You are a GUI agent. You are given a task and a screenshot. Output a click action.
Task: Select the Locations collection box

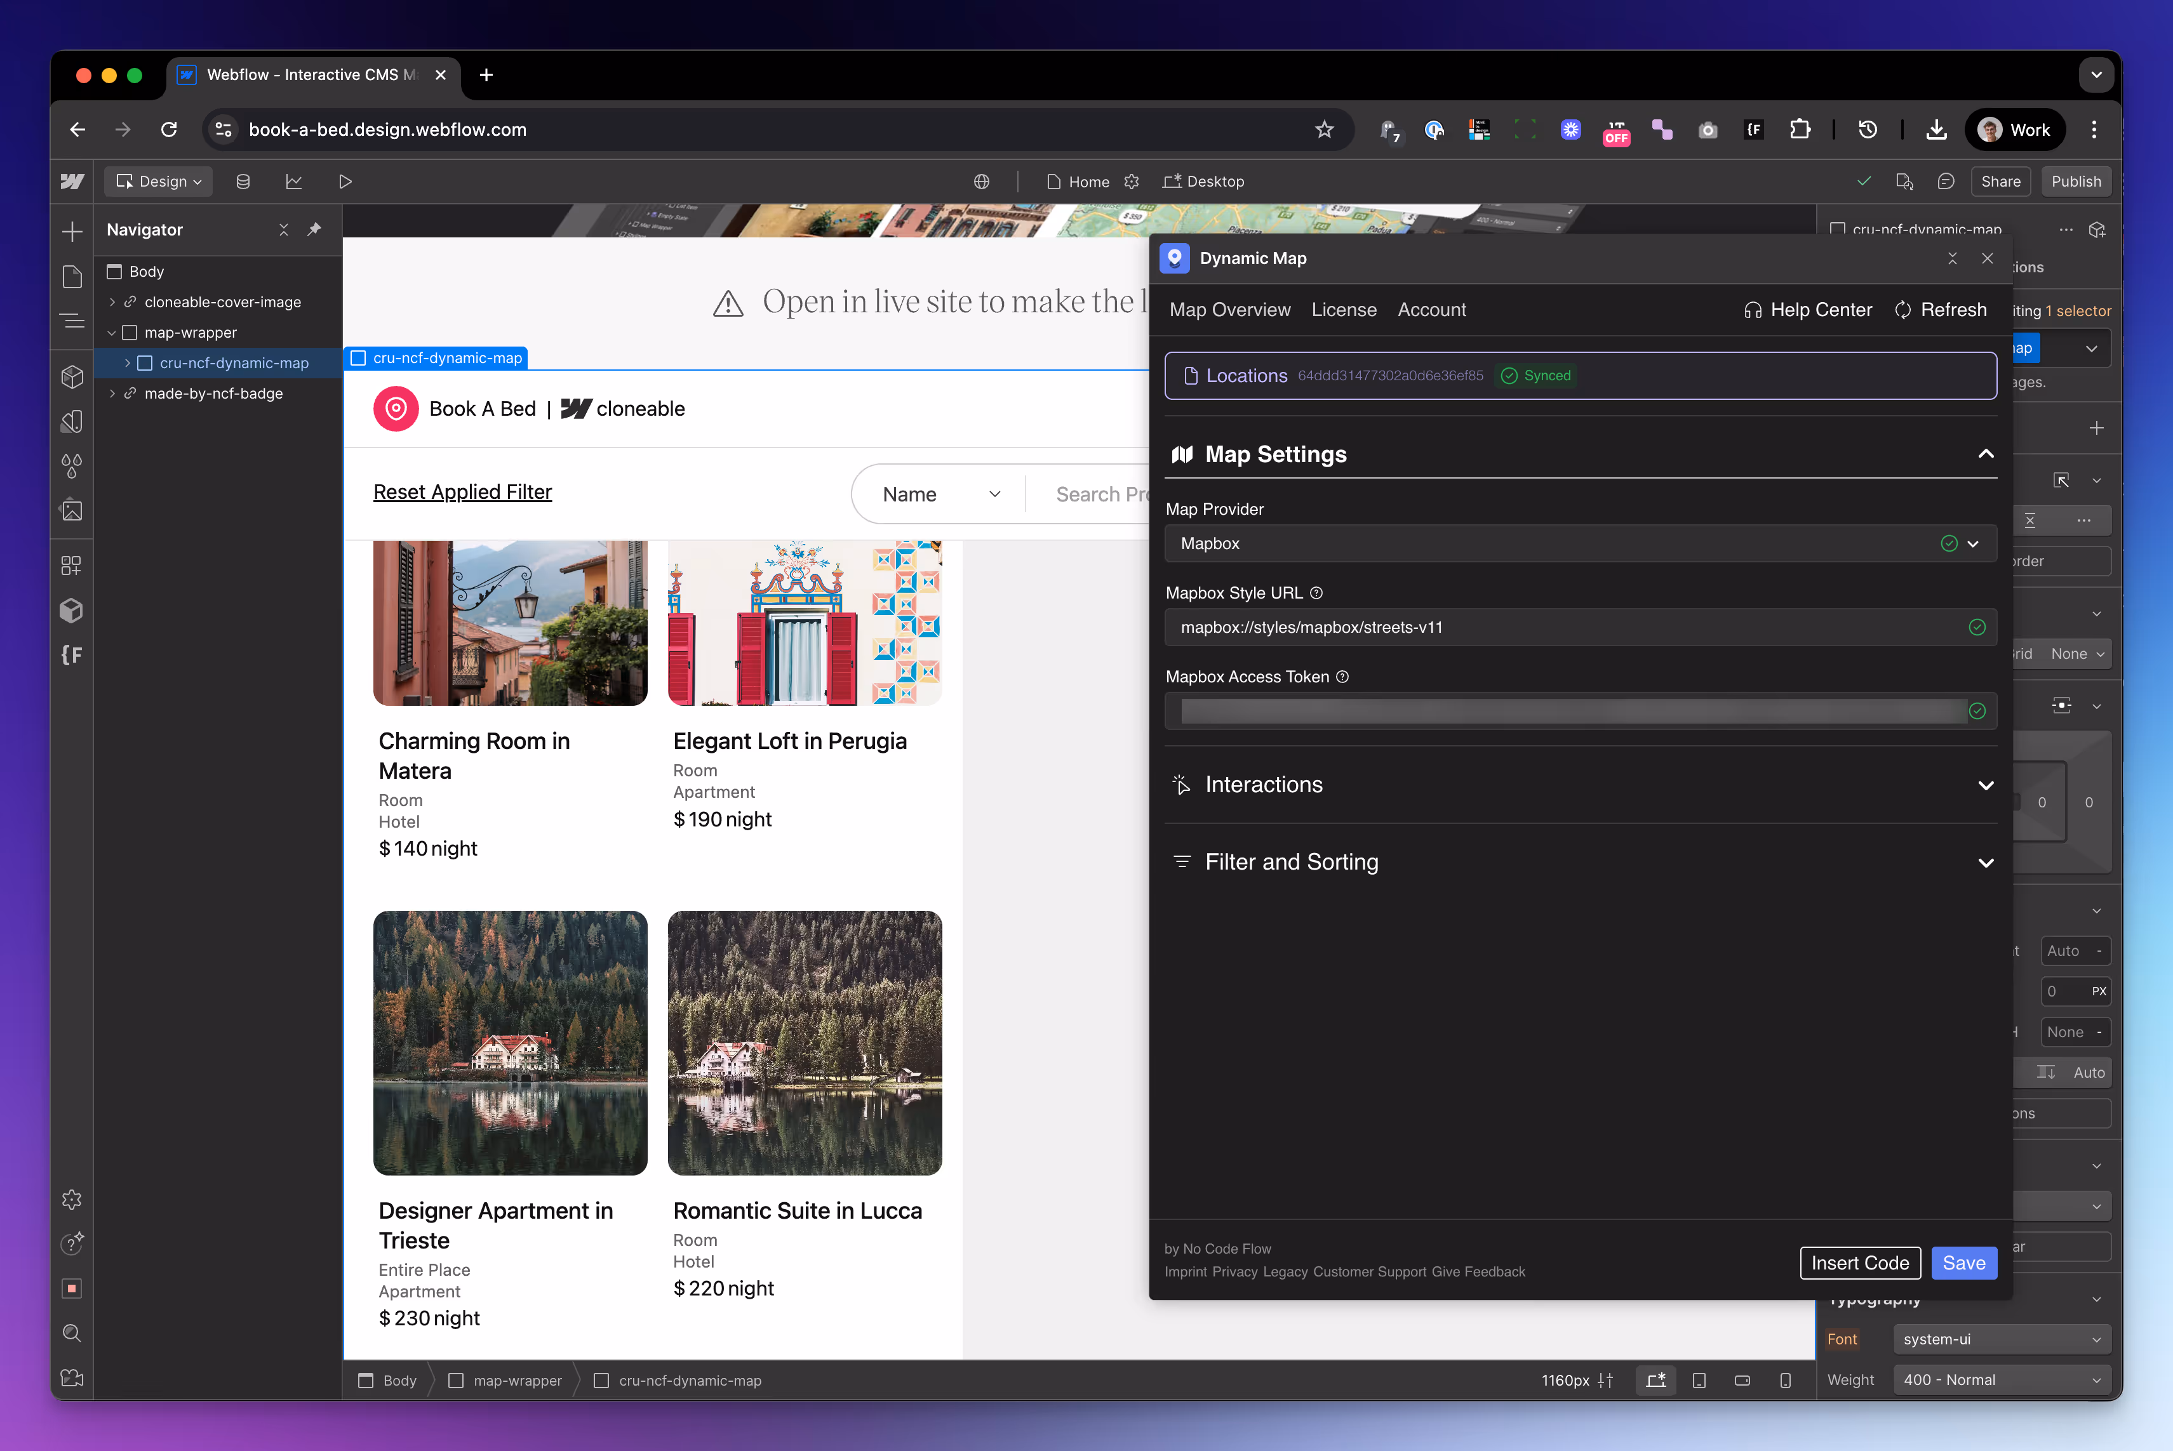pos(1581,376)
